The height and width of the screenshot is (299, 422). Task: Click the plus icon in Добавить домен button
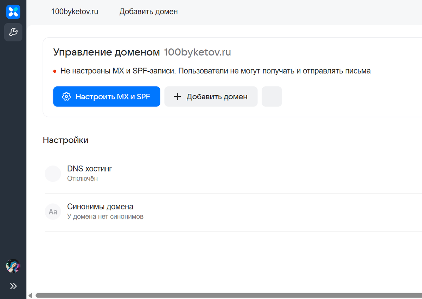click(x=178, y=96)
